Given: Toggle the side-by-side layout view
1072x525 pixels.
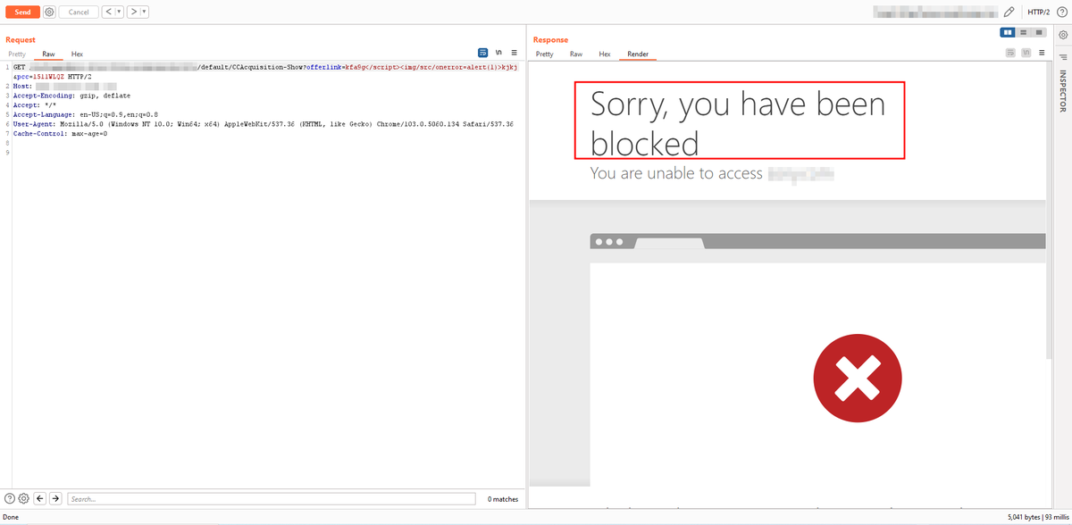Looking at the screenshot, I should coord(1008,32).
